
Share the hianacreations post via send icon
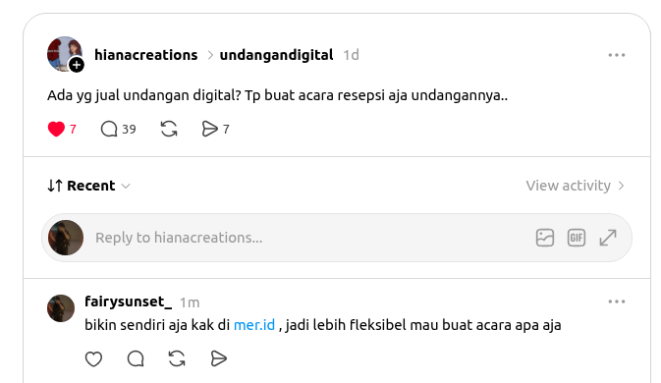click(x=209, y=129)
